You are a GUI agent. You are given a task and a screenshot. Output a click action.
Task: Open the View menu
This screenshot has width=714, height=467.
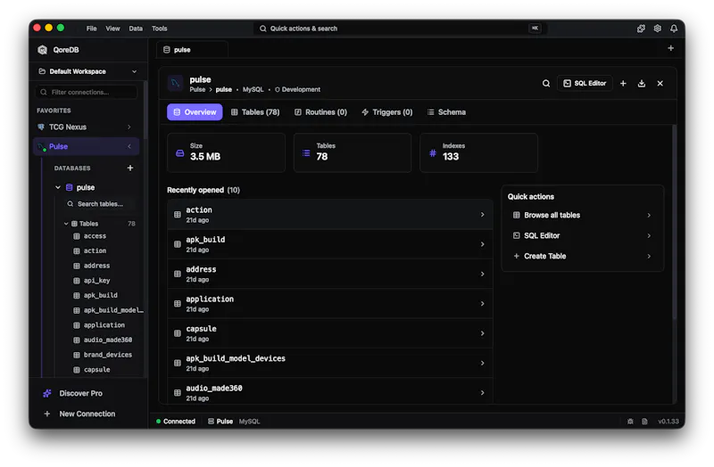(x=112, y=29)
